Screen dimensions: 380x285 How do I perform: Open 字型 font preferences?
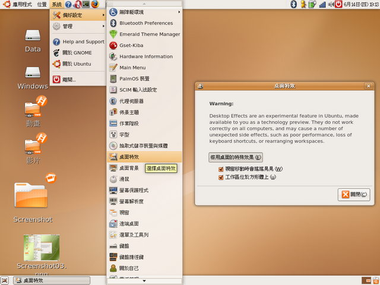pyautogui.click(x=144, y=135)
